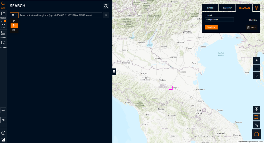Click the N/A badge in the sidebar

[3, 110]
